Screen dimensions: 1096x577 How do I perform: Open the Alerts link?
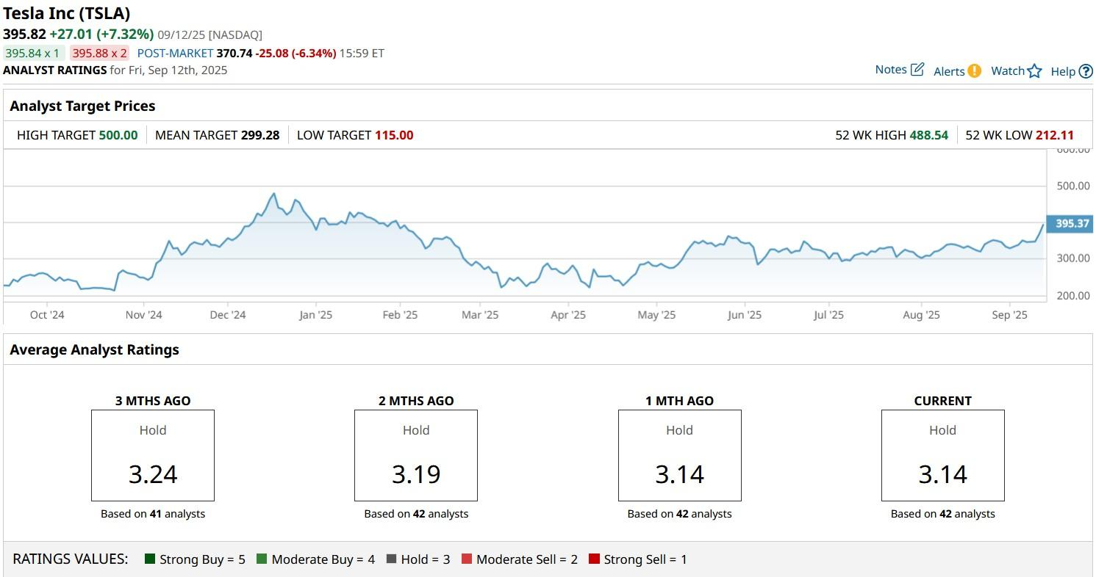(948, 71)
